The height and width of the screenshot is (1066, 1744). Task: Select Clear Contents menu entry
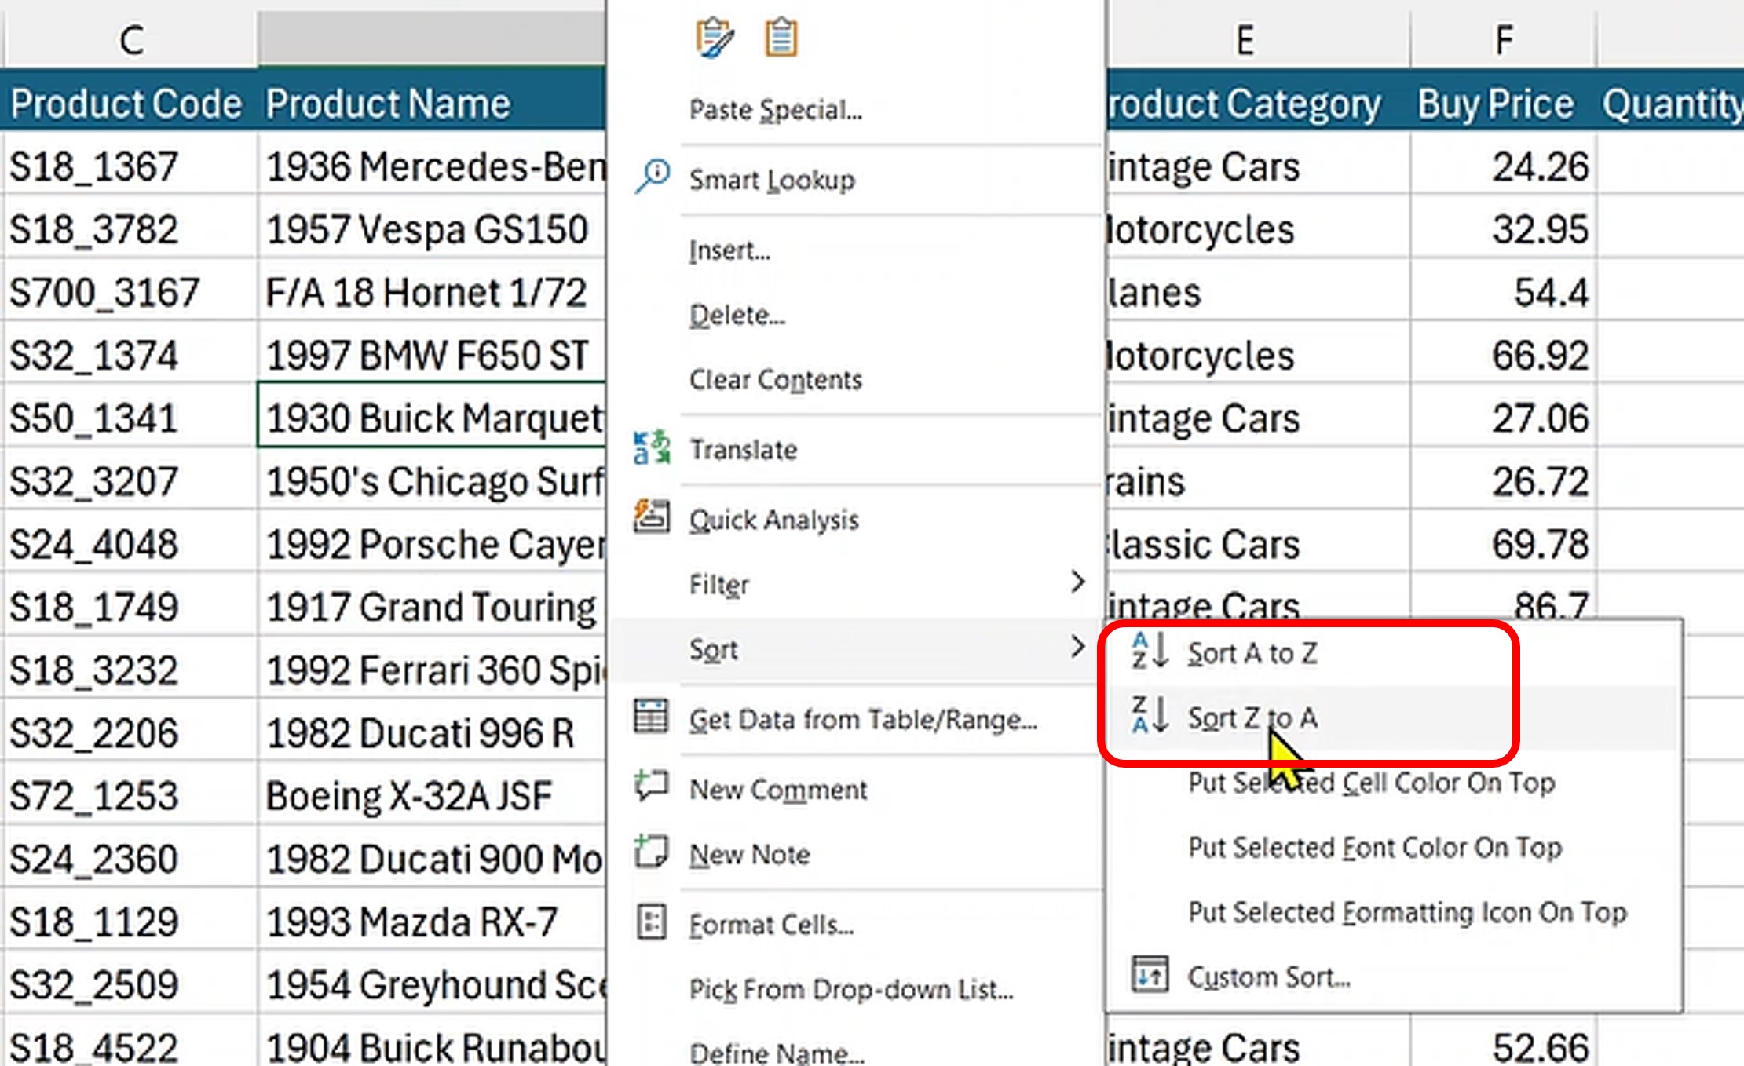click(x=775, y=380)
